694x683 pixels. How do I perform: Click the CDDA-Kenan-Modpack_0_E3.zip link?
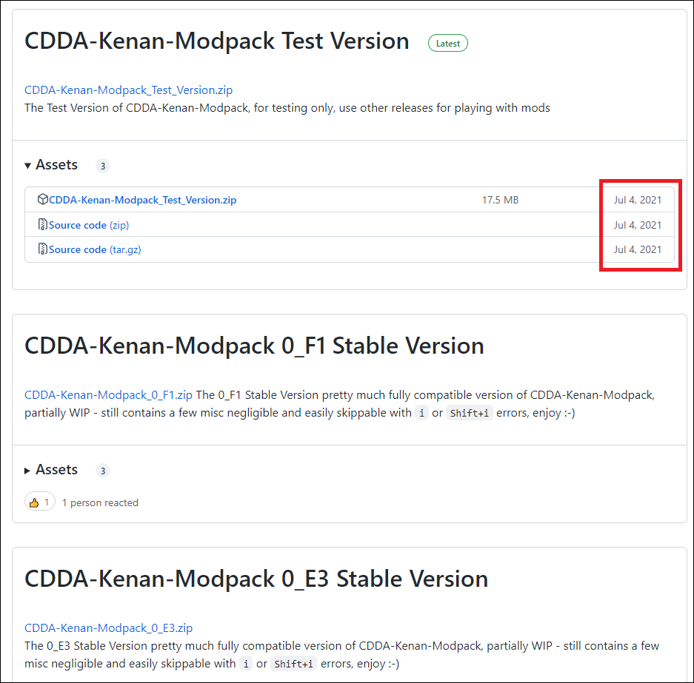click(x=108, y=628)
